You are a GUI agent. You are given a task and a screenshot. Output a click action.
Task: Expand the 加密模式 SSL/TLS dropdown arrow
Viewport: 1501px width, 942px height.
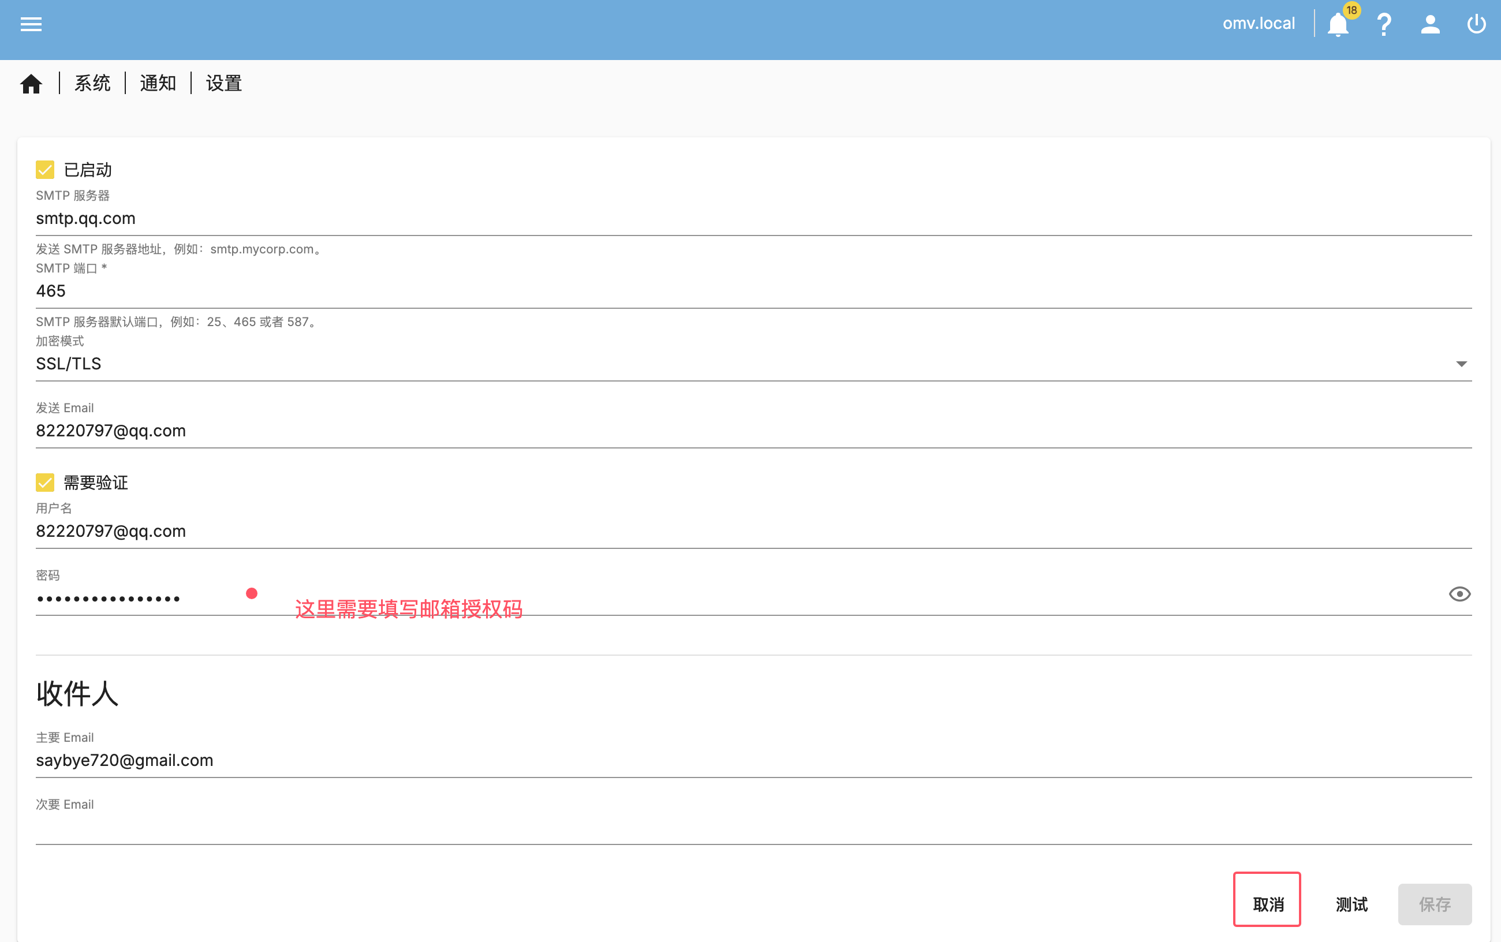coord(1461,364)
